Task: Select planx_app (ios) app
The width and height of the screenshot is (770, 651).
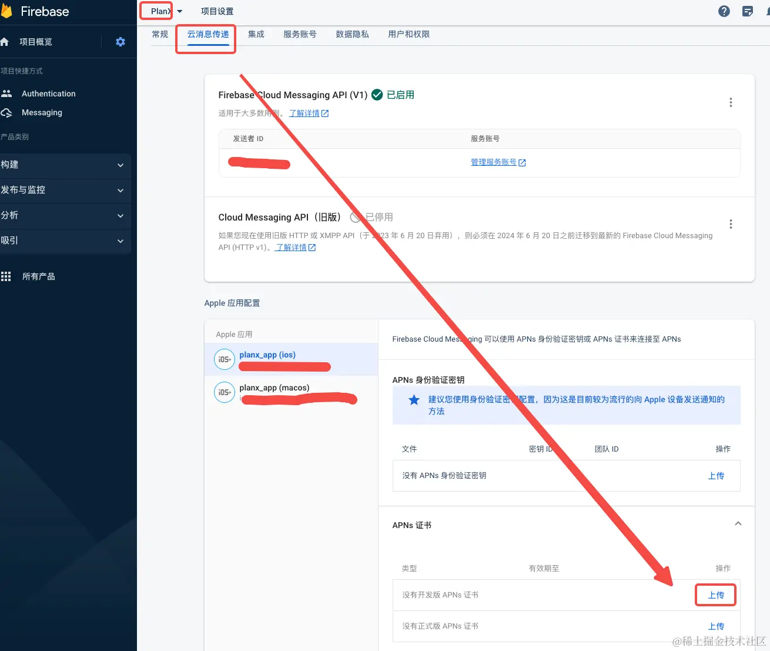Action: (291, 359)
